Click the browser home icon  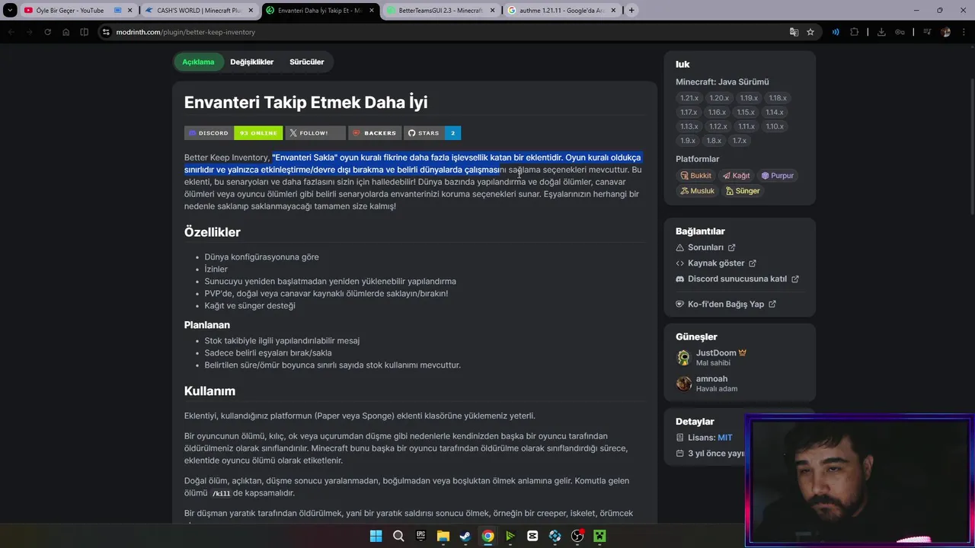point(66,32)
